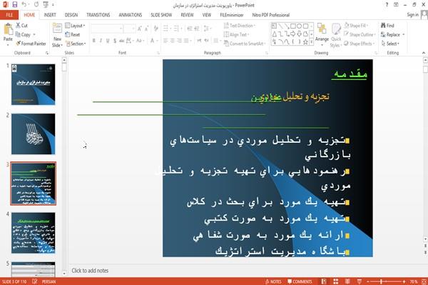
Task: Open the font name combo box
Action: pos(106,29)
